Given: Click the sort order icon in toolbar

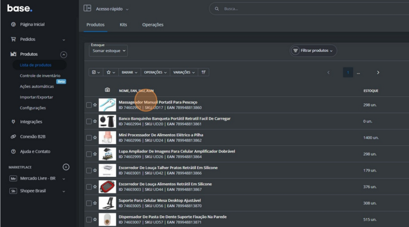Looking at the screenshot, I should click(x=204, y=72).
